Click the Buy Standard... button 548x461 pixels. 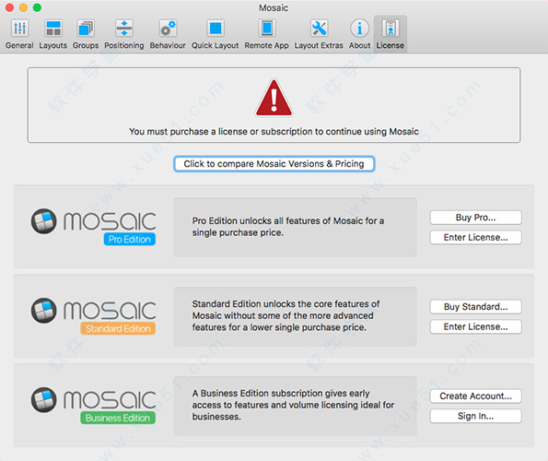475,307
